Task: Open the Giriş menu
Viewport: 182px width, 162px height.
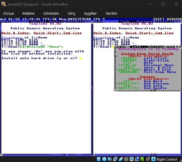Action: click(x=71, y=13)
